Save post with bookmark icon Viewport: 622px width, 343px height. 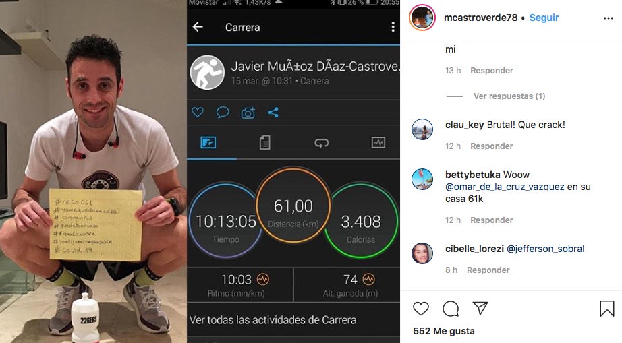tap(607, 309)
